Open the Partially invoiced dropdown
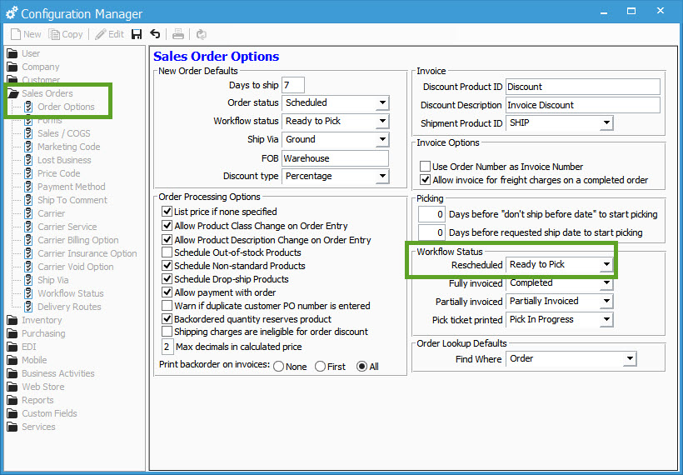 click(x=606, y=301)
